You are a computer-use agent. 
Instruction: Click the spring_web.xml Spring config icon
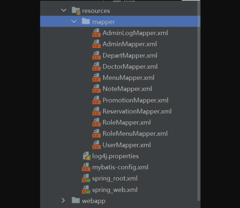tap(86, 190)
